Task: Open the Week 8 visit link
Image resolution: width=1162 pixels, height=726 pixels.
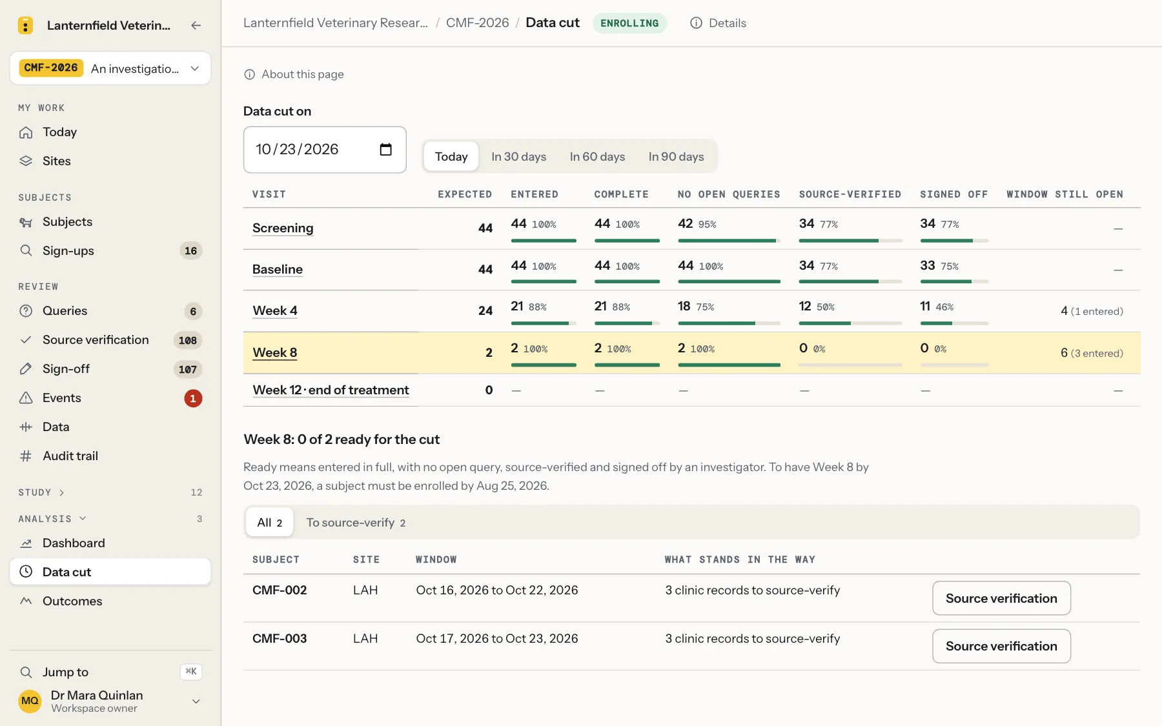Action: point(275,353)
